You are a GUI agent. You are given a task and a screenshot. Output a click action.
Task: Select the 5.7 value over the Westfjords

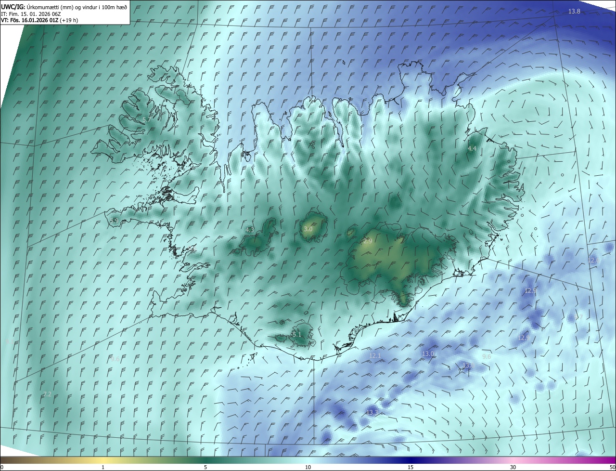(x=147, y=119)
